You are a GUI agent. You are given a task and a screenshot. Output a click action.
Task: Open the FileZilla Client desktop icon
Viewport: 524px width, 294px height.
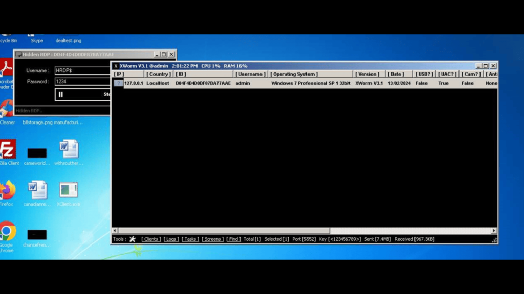pos(9,153)
